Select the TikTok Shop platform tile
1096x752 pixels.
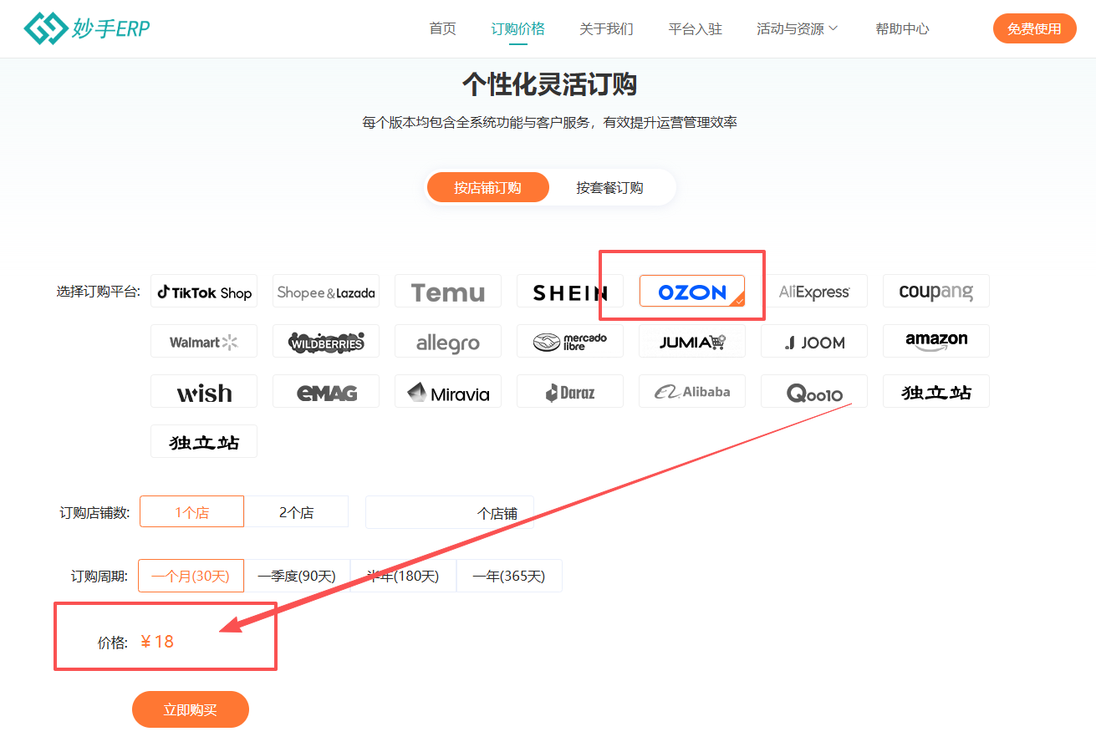pyautogui.click(x=204, y=292)
